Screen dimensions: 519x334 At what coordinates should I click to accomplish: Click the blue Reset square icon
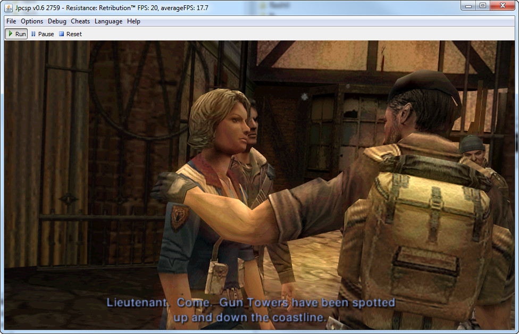(x=61, y=34)
